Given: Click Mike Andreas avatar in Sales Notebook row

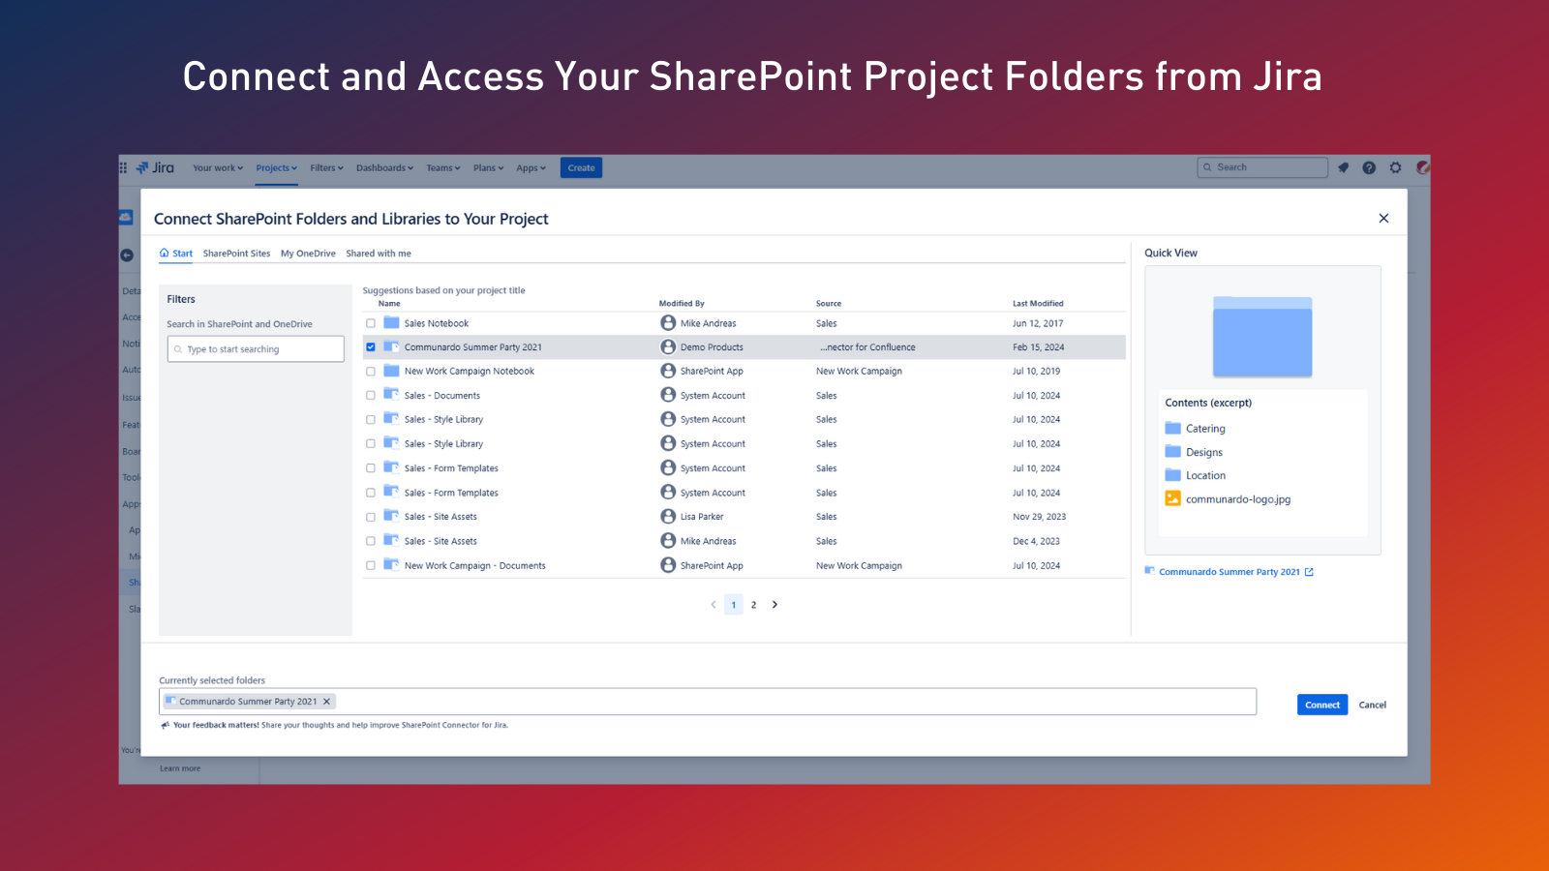Looking at the screenshot, I should [x=668, y=322].
